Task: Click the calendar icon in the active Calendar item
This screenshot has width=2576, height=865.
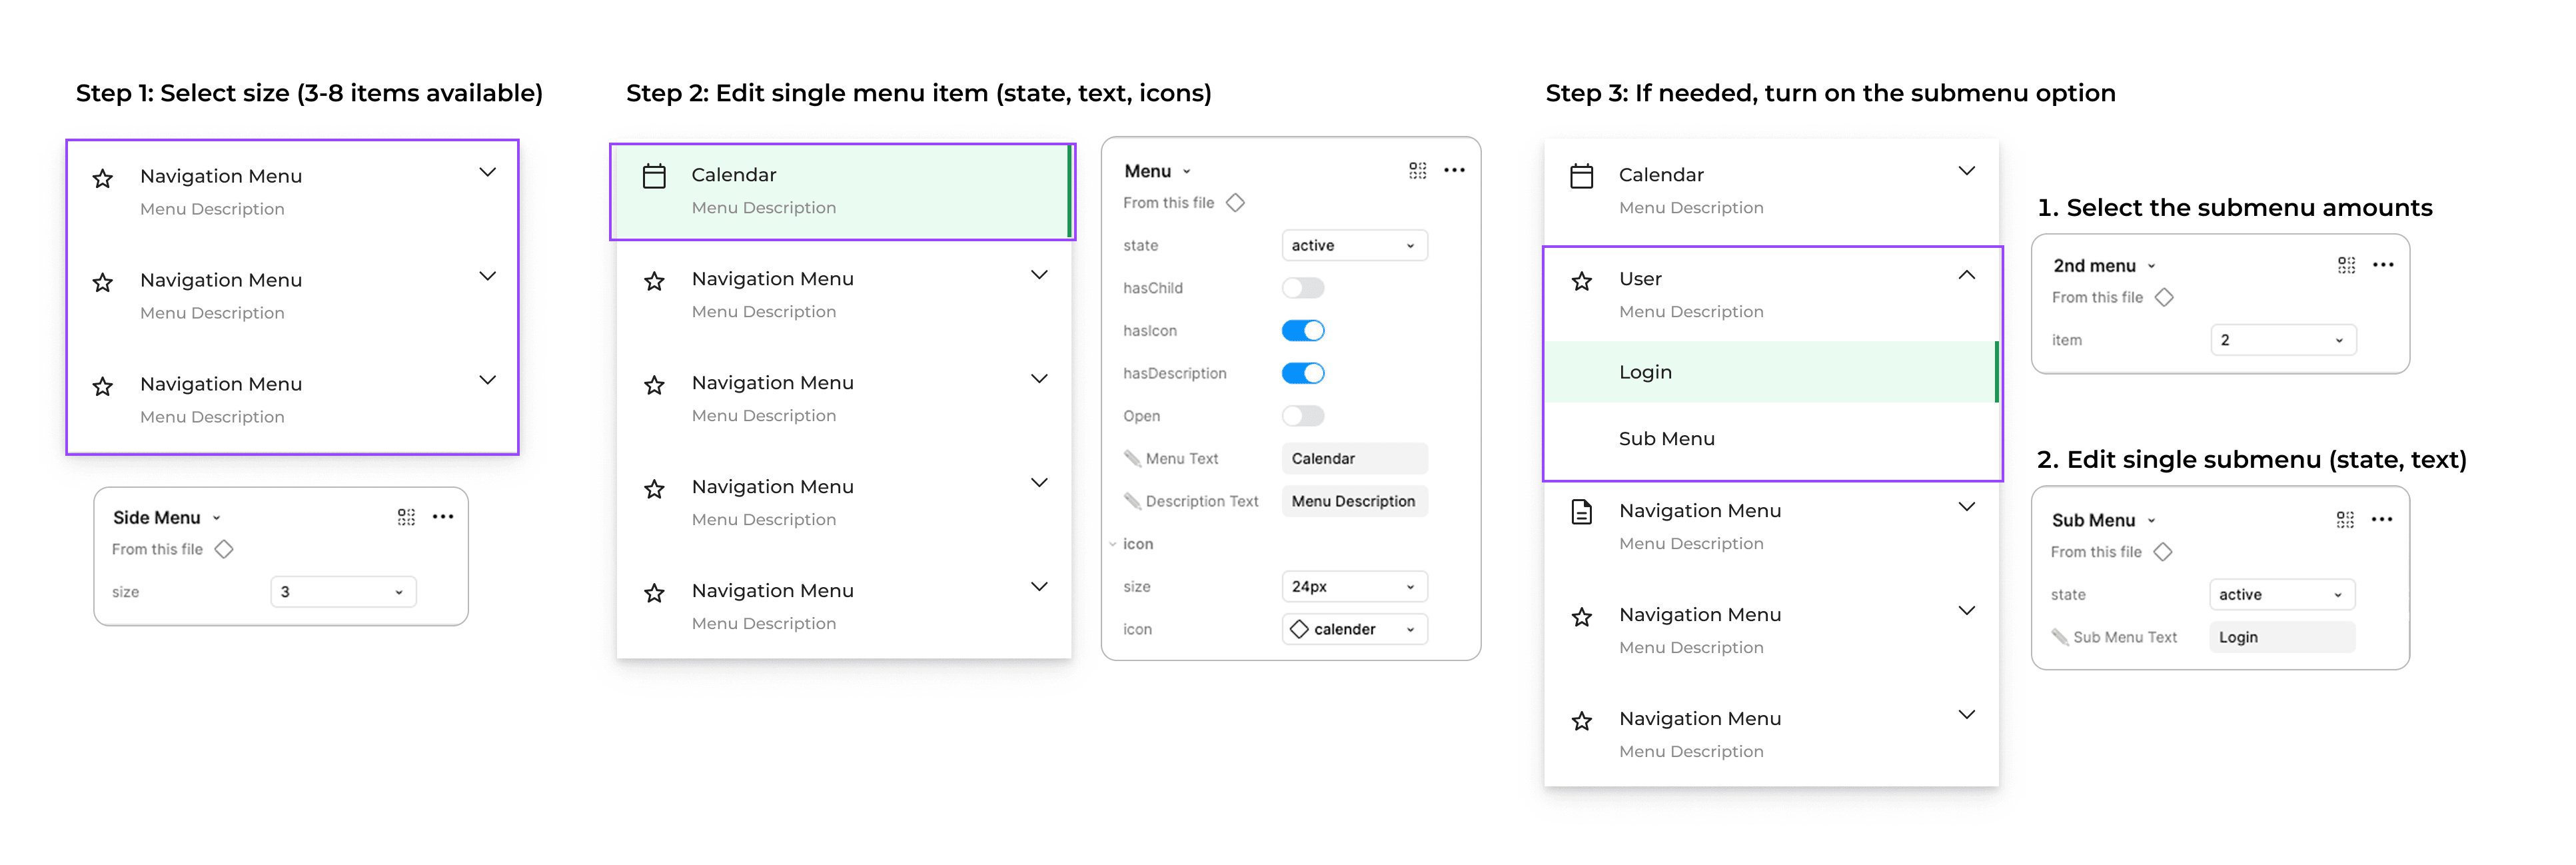Action: coord(654,176)
